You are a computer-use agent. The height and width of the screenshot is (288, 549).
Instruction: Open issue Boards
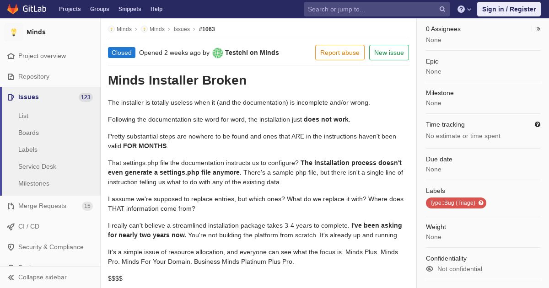[28, 133]
